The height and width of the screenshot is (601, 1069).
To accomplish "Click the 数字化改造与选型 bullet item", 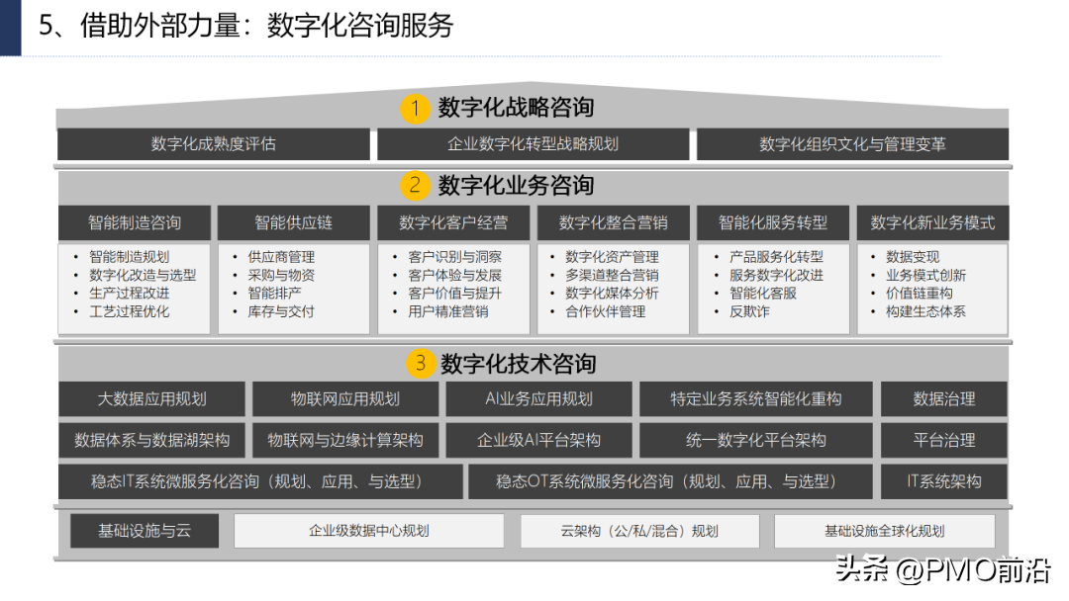I will 143,275.
